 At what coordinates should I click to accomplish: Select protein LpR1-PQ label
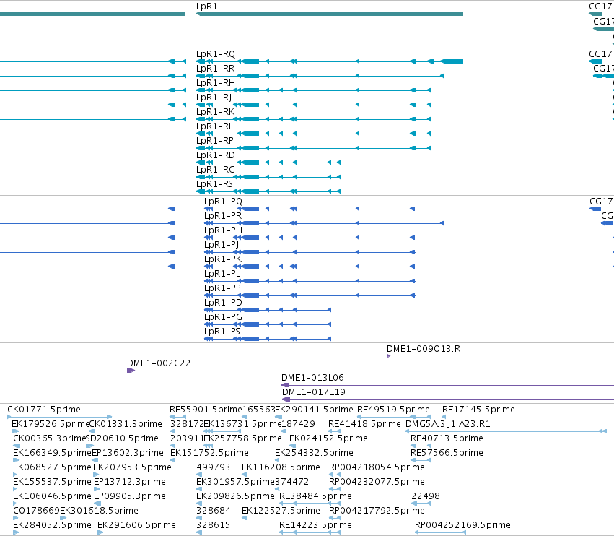tap(223, 202)
